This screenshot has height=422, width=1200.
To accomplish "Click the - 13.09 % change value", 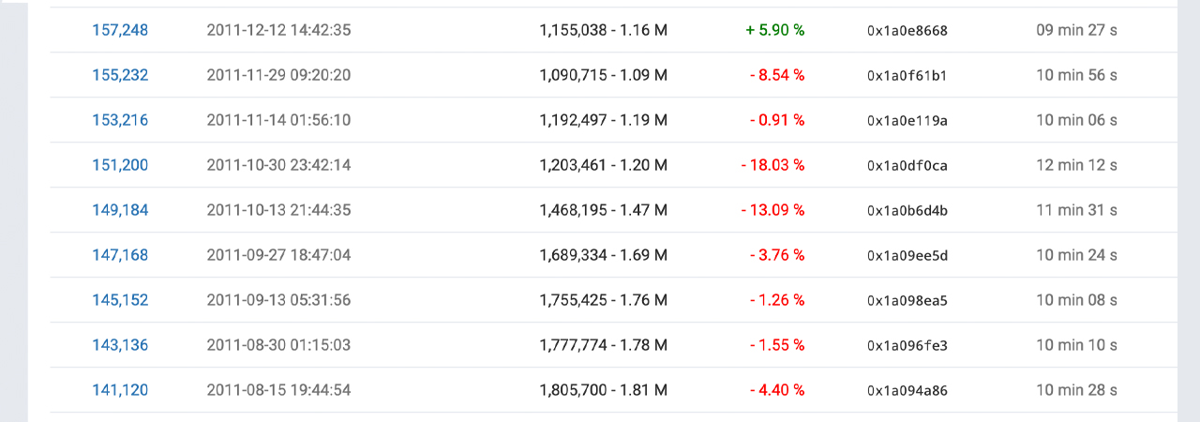I will [772, 210].
